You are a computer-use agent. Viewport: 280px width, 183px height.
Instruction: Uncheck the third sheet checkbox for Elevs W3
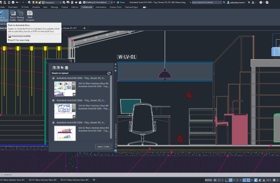(x=53, y=123)
